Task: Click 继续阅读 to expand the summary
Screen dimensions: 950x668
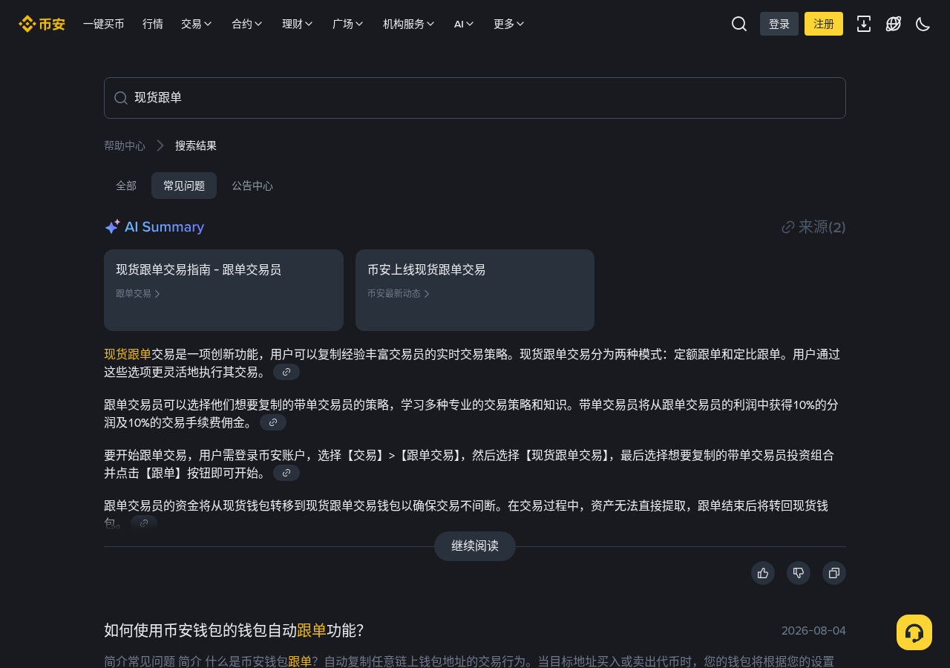Action: point(475,546)
